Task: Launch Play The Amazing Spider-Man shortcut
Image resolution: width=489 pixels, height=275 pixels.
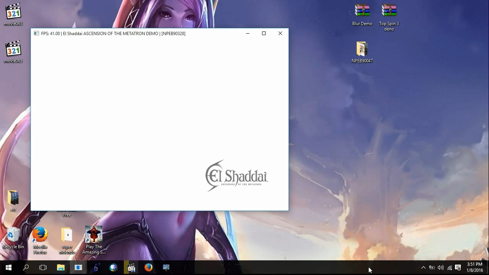Action: pos(94,235)
